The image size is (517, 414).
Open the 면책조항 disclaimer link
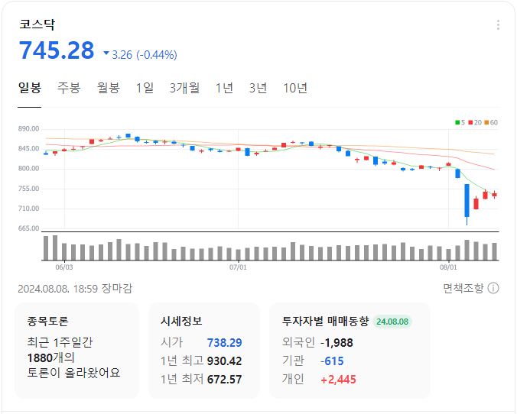463,288
